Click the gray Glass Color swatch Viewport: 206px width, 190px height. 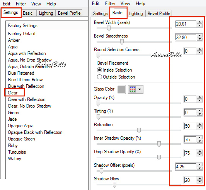click(x=121, y=89)
